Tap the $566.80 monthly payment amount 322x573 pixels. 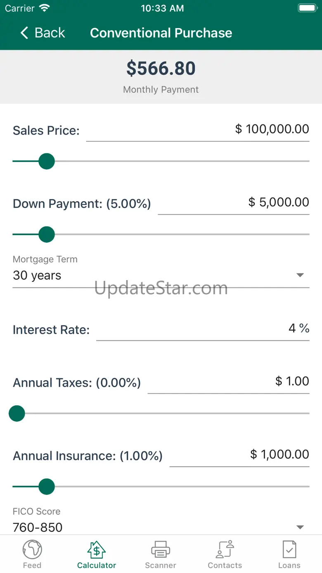tap(161, 69)
